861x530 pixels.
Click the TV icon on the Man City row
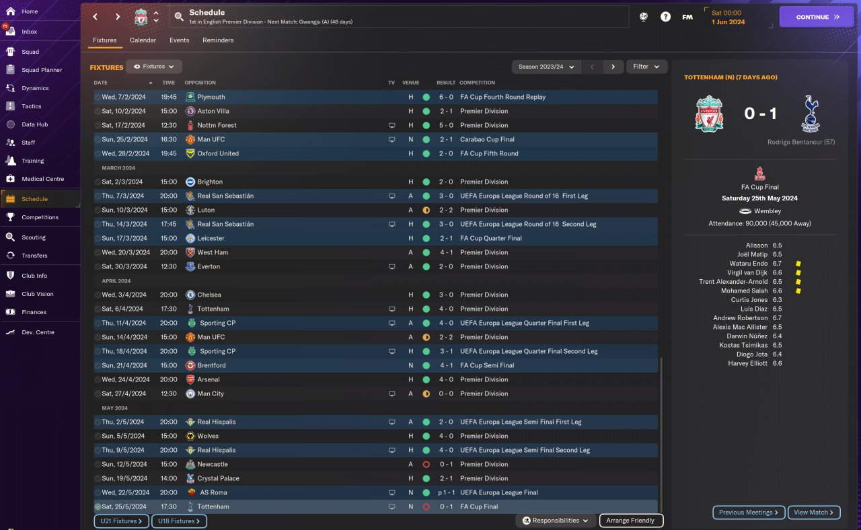[391, 394]
